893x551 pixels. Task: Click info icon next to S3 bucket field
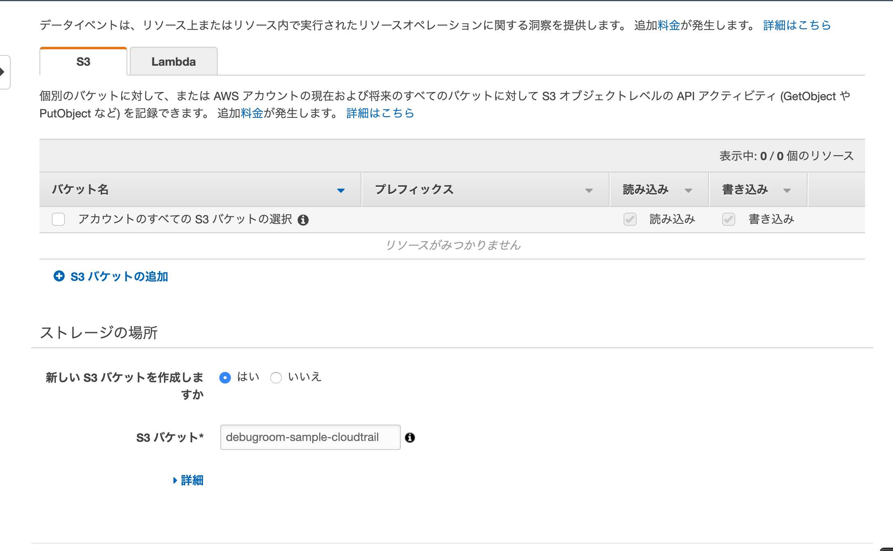point(410,438)
